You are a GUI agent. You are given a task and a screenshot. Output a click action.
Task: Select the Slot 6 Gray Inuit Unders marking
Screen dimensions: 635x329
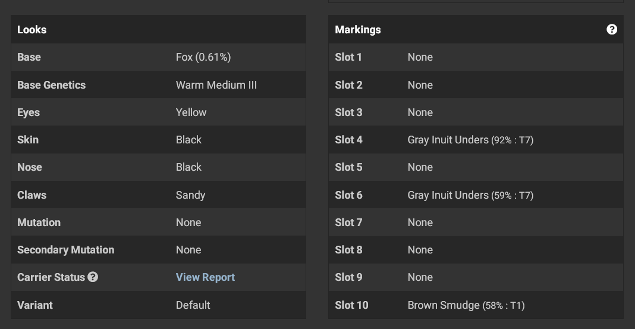point(470,195)
